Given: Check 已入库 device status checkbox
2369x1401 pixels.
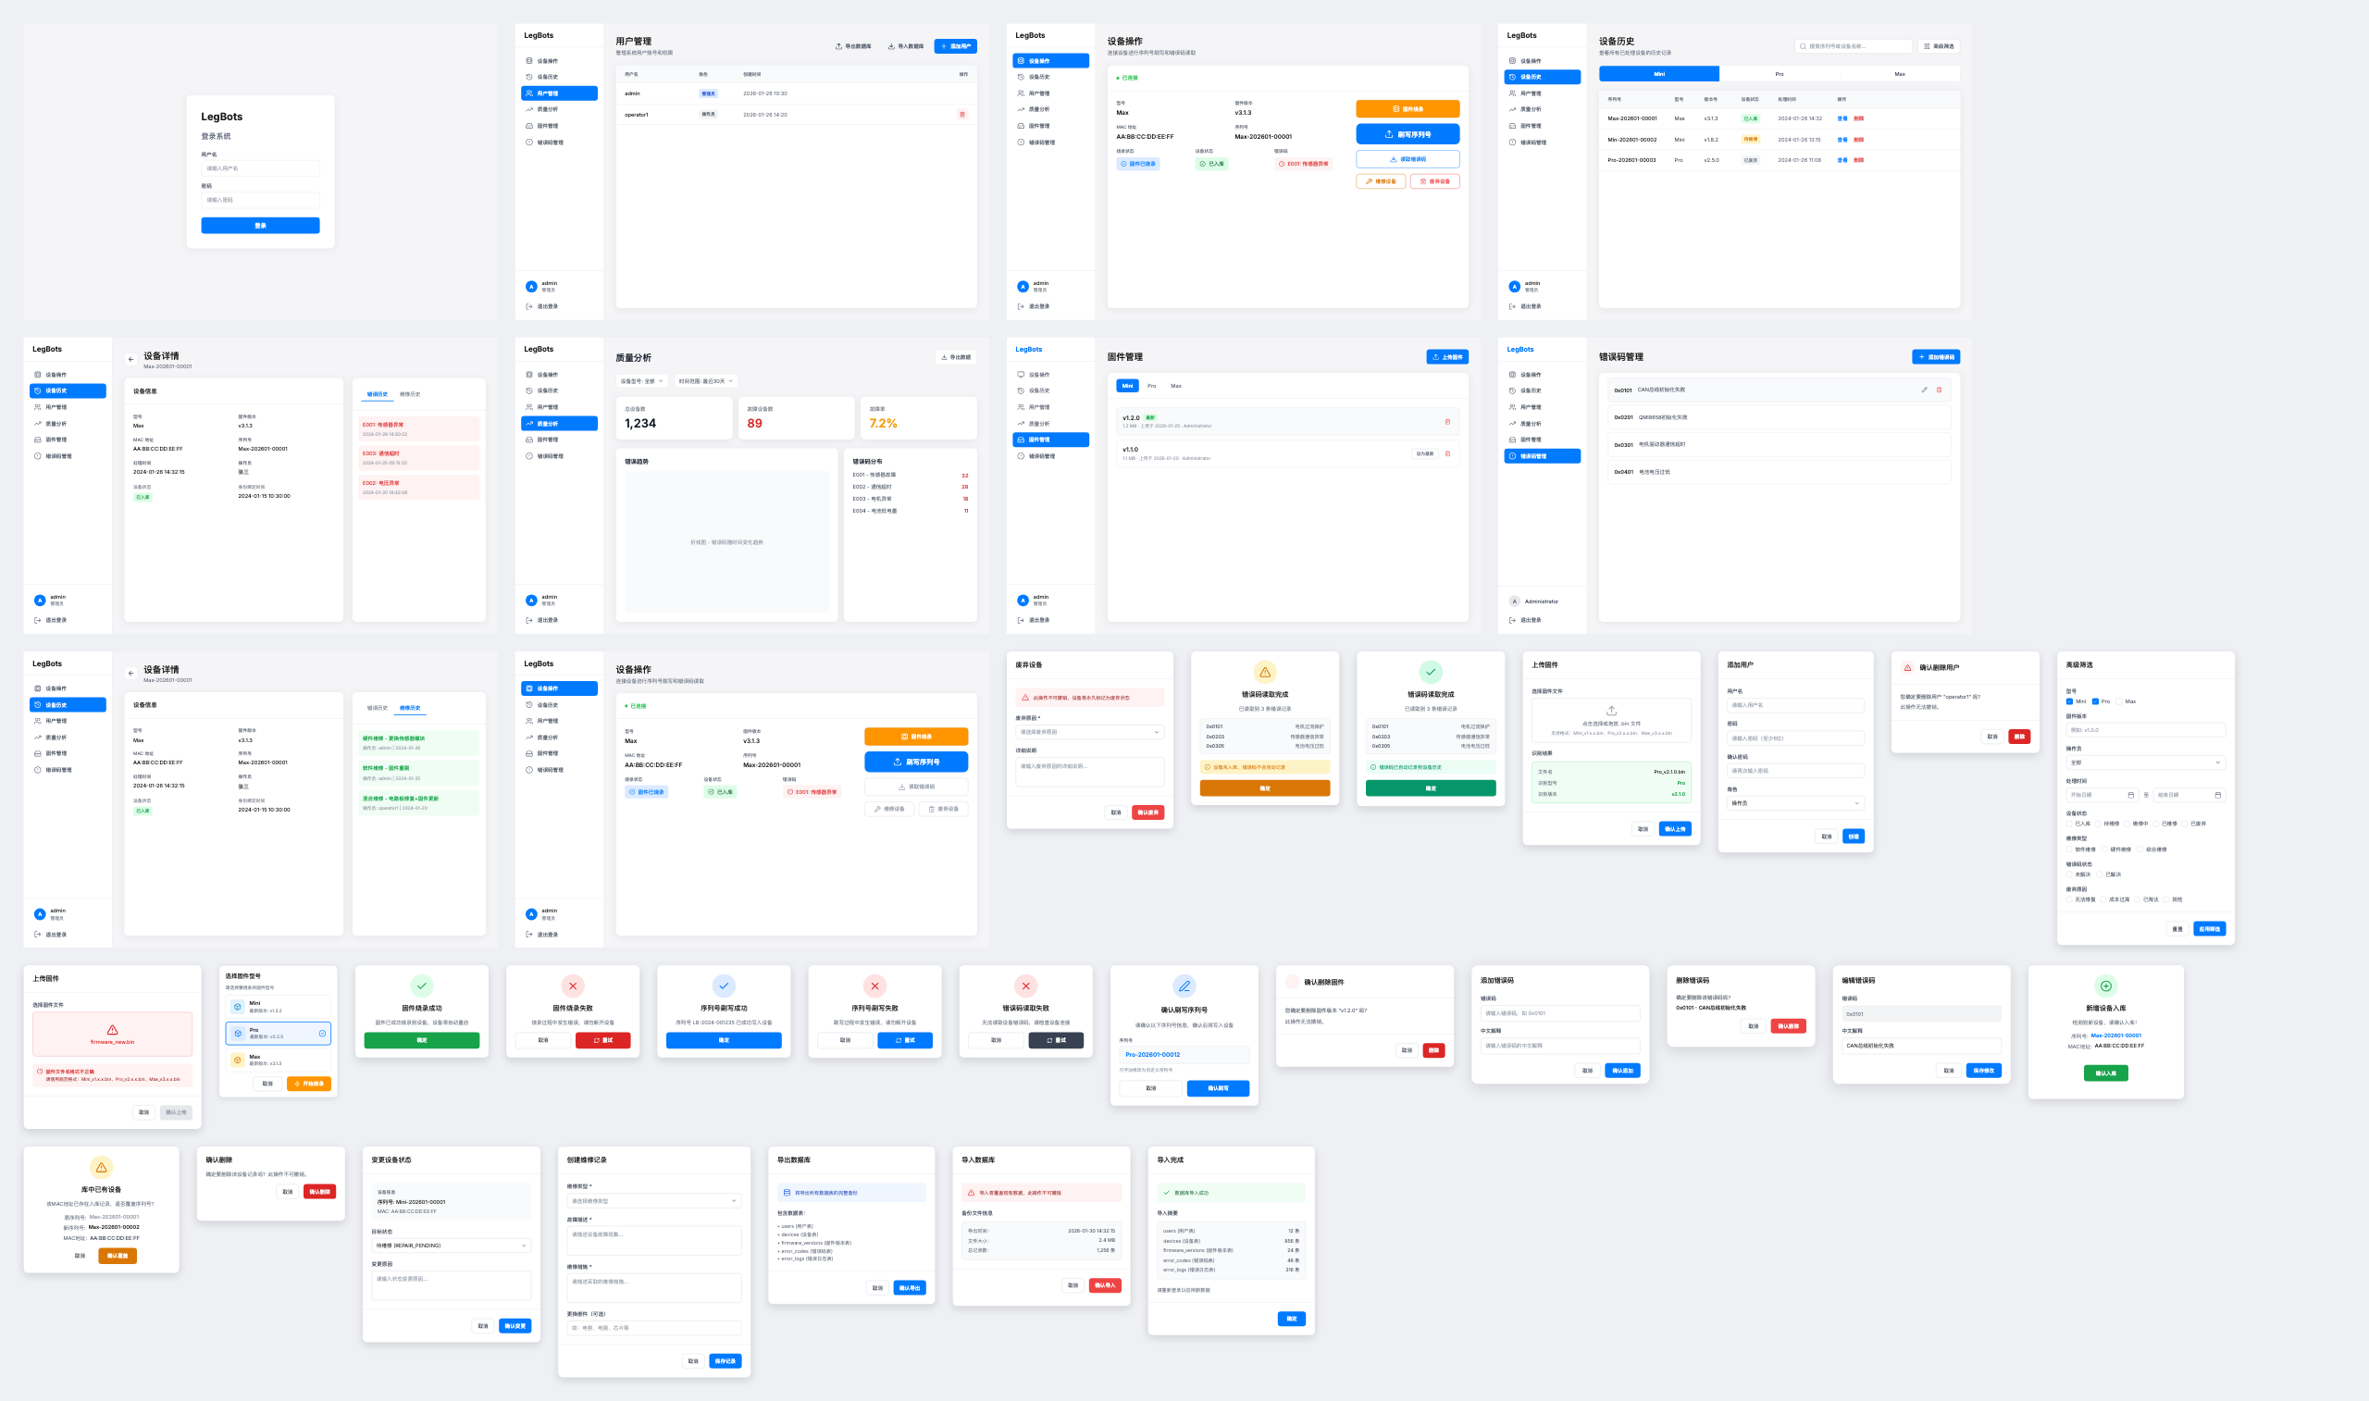Looking at the screenshot, I should tap(2069, 824).
